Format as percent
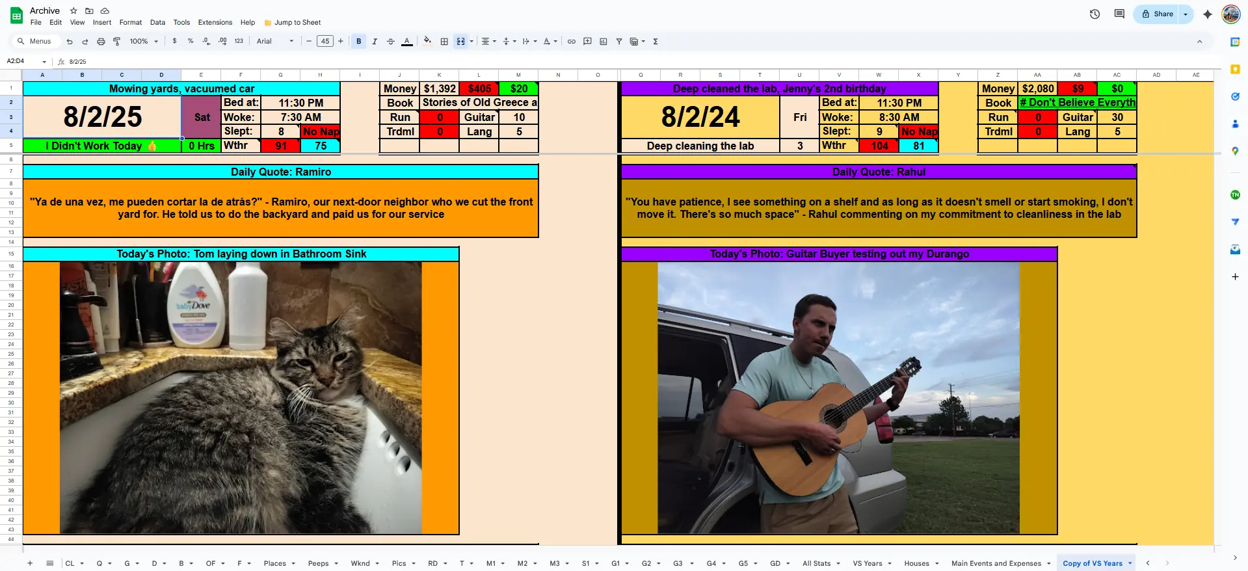The height and width of the screenshot is (571, 1248). coord(191,41)
